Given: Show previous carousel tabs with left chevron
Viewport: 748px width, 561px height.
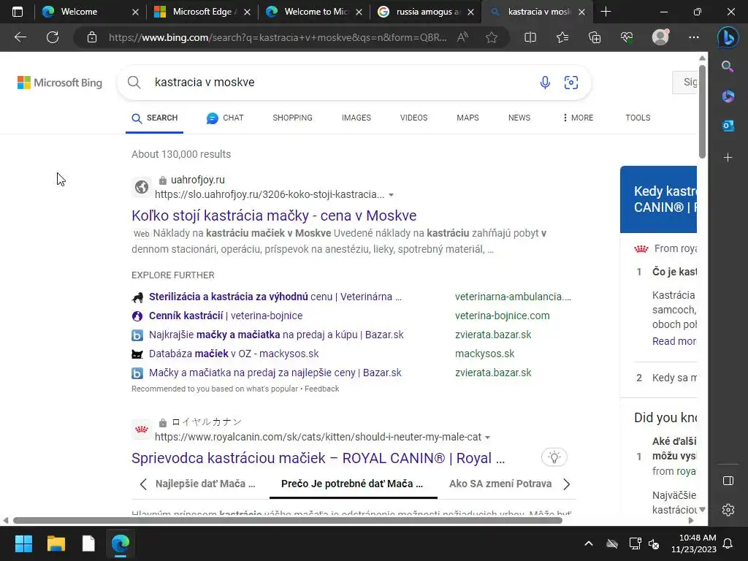Looking at the screenshot, I should [143, 484].
